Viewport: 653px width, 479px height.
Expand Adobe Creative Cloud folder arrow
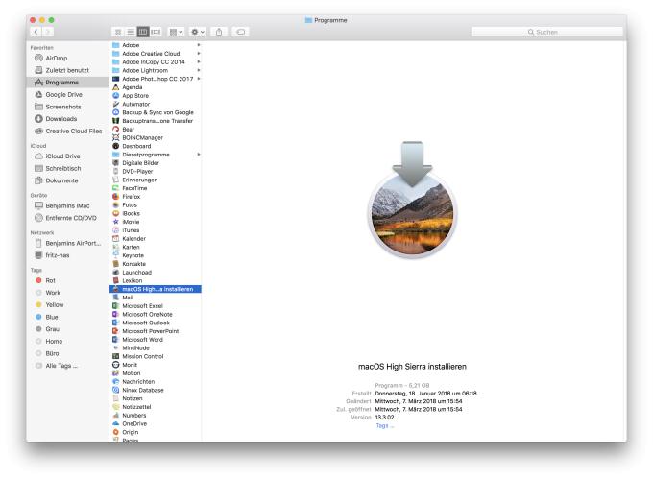[x=199, y=53]
